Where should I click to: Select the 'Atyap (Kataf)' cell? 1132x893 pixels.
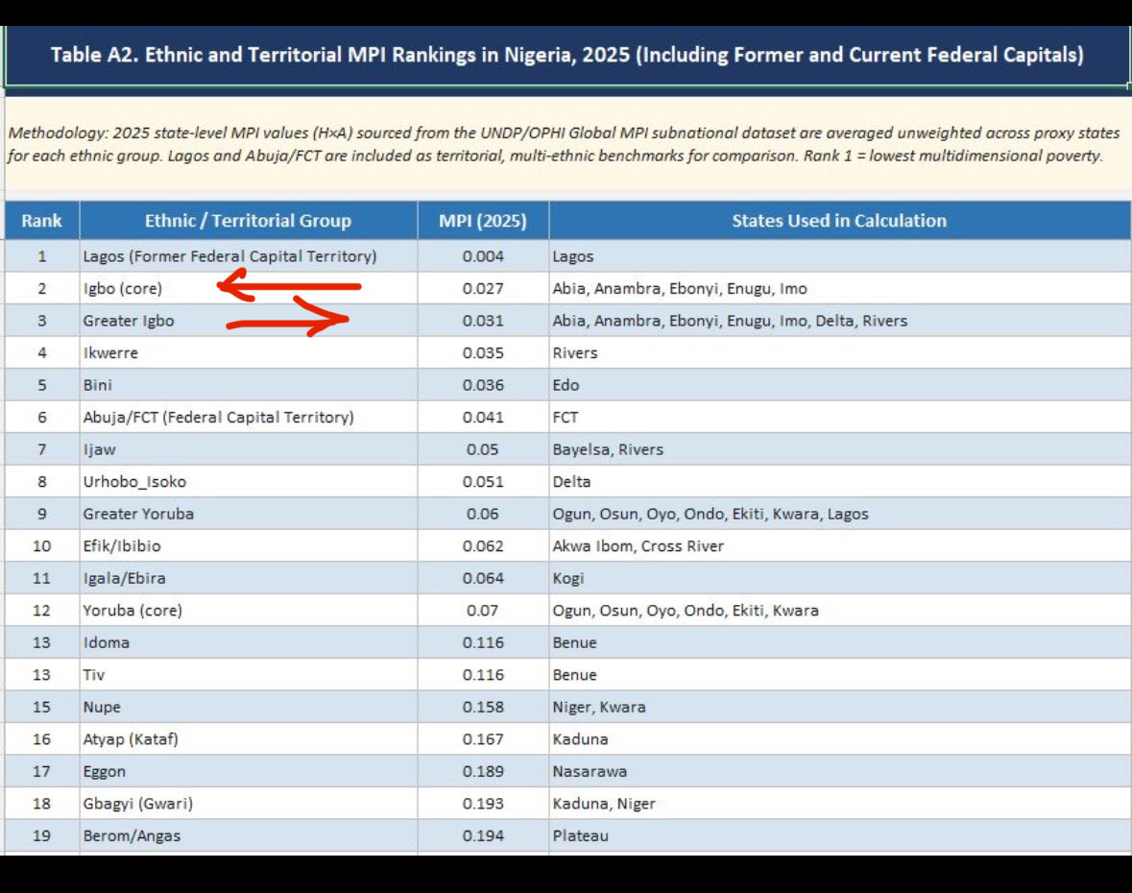(249, 739)
